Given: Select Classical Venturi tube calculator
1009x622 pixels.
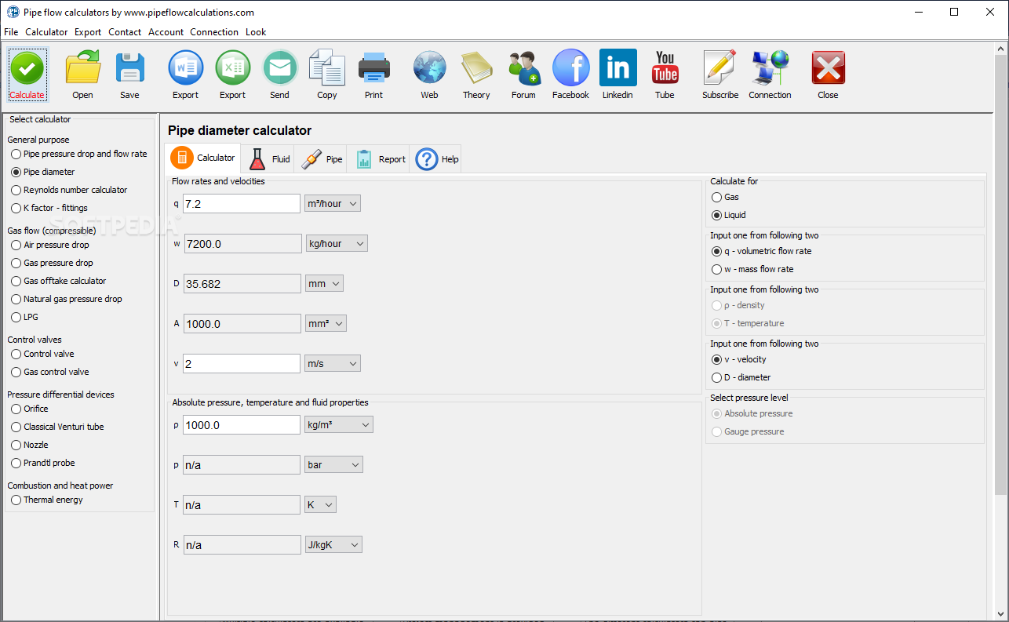Looking at the screenshot, I should point(57,427).
